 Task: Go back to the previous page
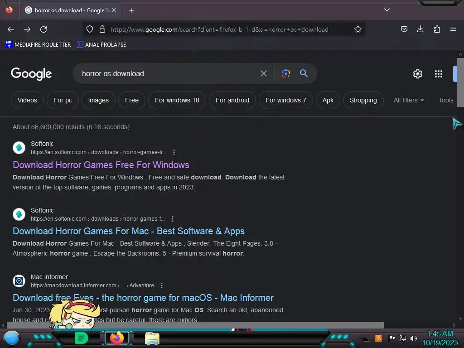point(11,29)
